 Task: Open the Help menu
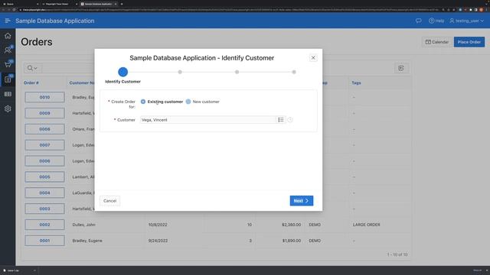[x=436, y=21]
